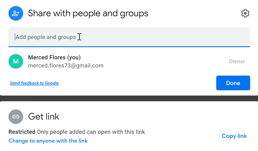Screen dimensions: 258x151
Task: Click the Only people added description text
Action: 91,132
